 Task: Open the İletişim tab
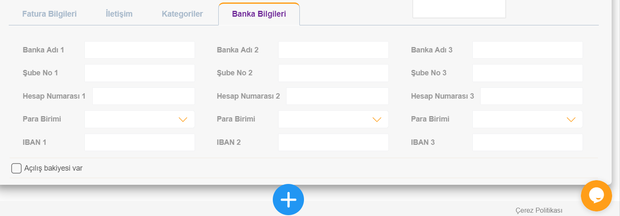119,14
